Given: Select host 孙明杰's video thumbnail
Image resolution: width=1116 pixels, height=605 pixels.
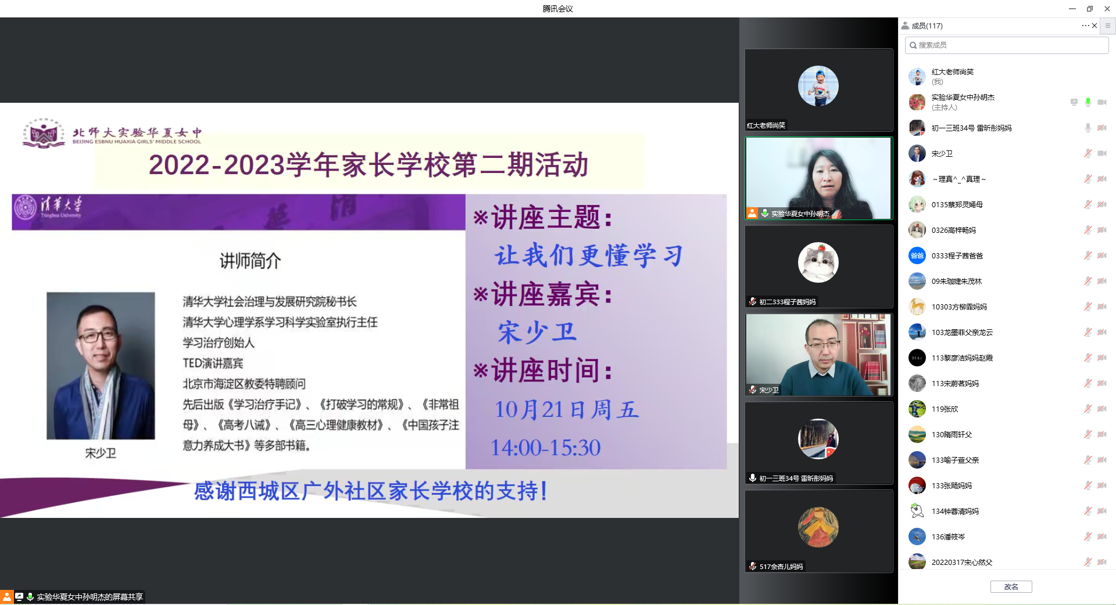Looking at the screenshot, I should pyautogui.click(x=818, y=178).
